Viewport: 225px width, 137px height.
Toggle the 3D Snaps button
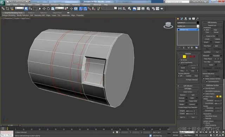(81, 8)
